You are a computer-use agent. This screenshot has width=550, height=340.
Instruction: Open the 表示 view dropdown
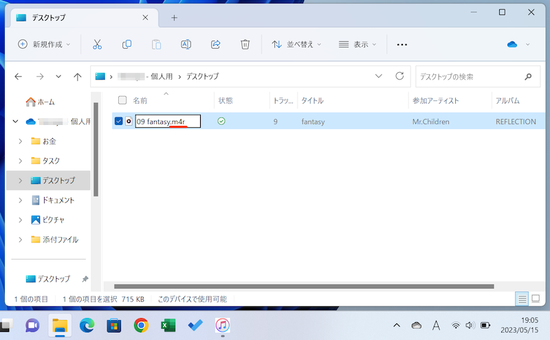tap(357, 44)
